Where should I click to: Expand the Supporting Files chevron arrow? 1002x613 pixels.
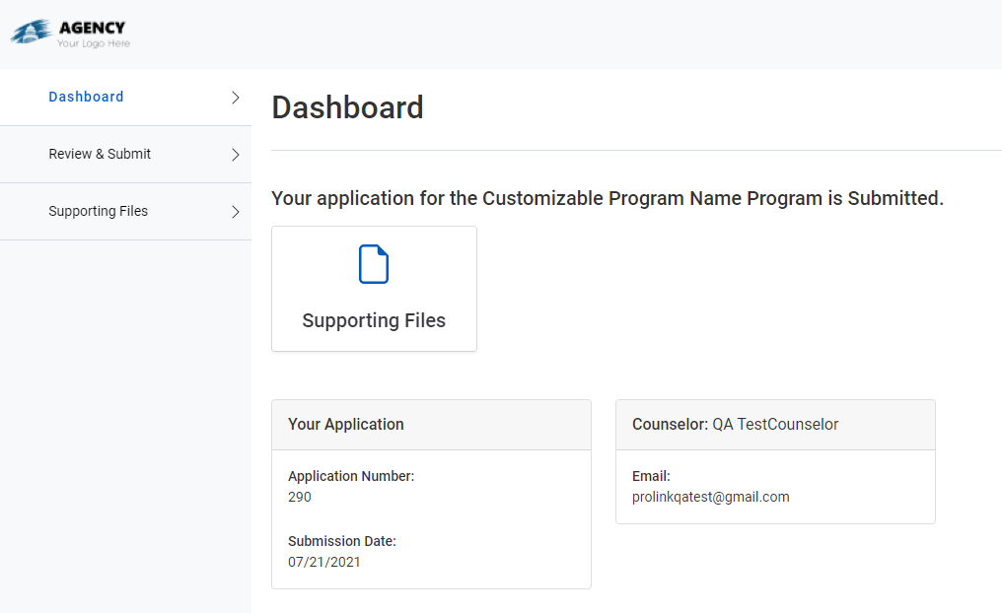click(x=234, y=211)
